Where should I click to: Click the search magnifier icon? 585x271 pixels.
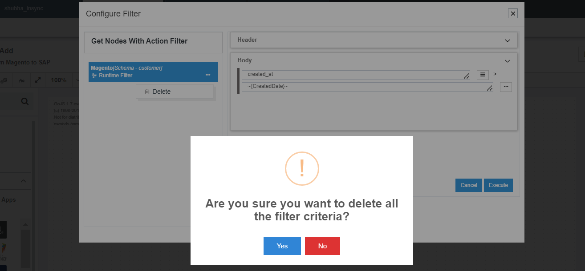click(x=24, y=101)
